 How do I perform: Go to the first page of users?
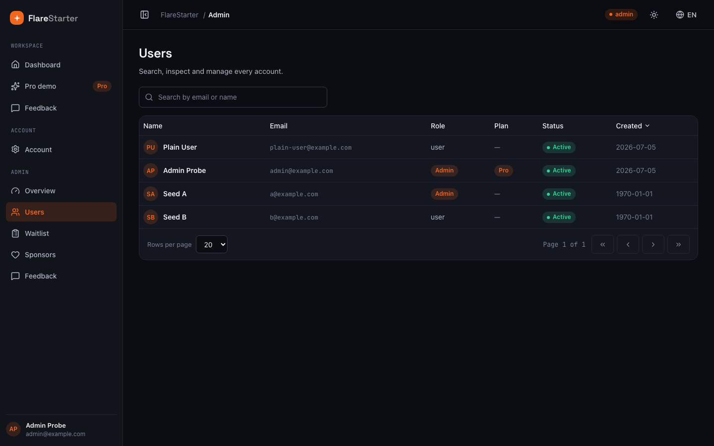[x=602, y=244]
